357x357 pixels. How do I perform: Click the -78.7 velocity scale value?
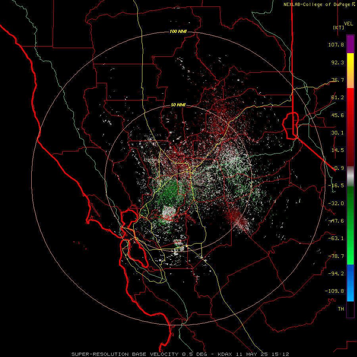(x=336, y=256)
